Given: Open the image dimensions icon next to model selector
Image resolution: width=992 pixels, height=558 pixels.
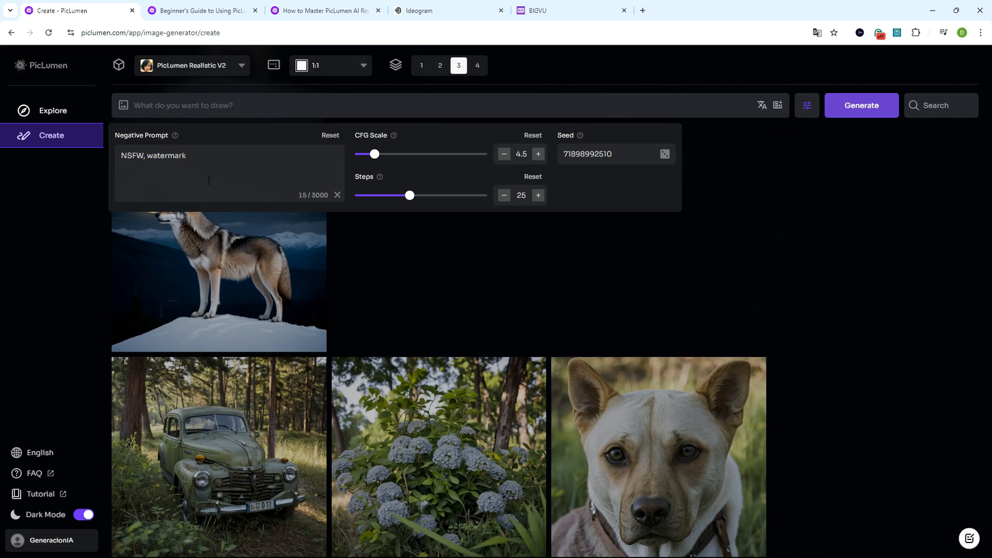Looking at the screenshot, I should point(273,65).
